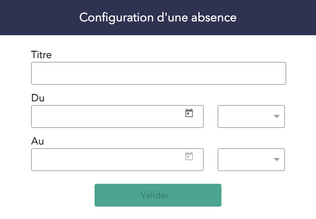The image size is (316, 219).
Task: Click the right end of the Titre field
Action: [282, 73]
